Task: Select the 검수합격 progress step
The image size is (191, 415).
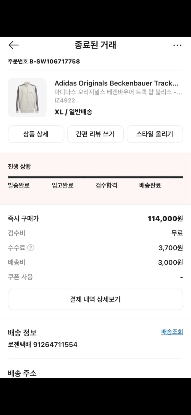Action: pos(106,186)
